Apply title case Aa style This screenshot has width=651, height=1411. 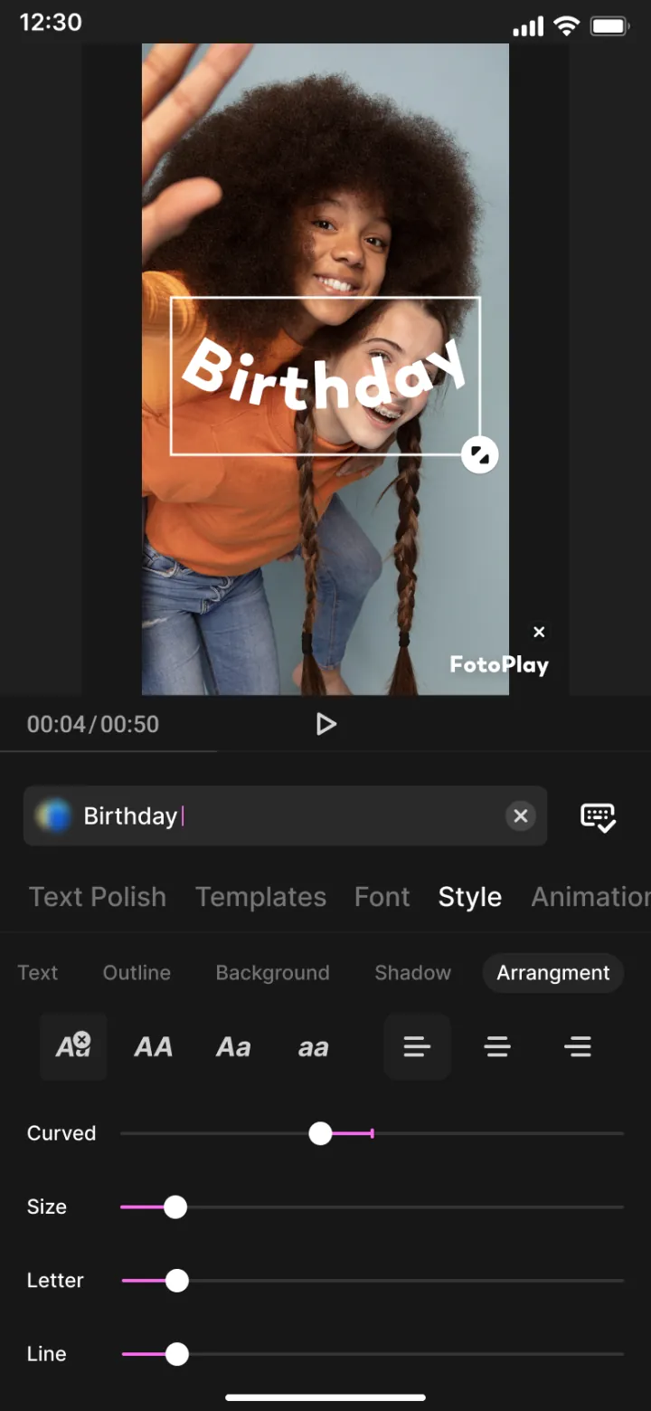[x=233, y=1047]
